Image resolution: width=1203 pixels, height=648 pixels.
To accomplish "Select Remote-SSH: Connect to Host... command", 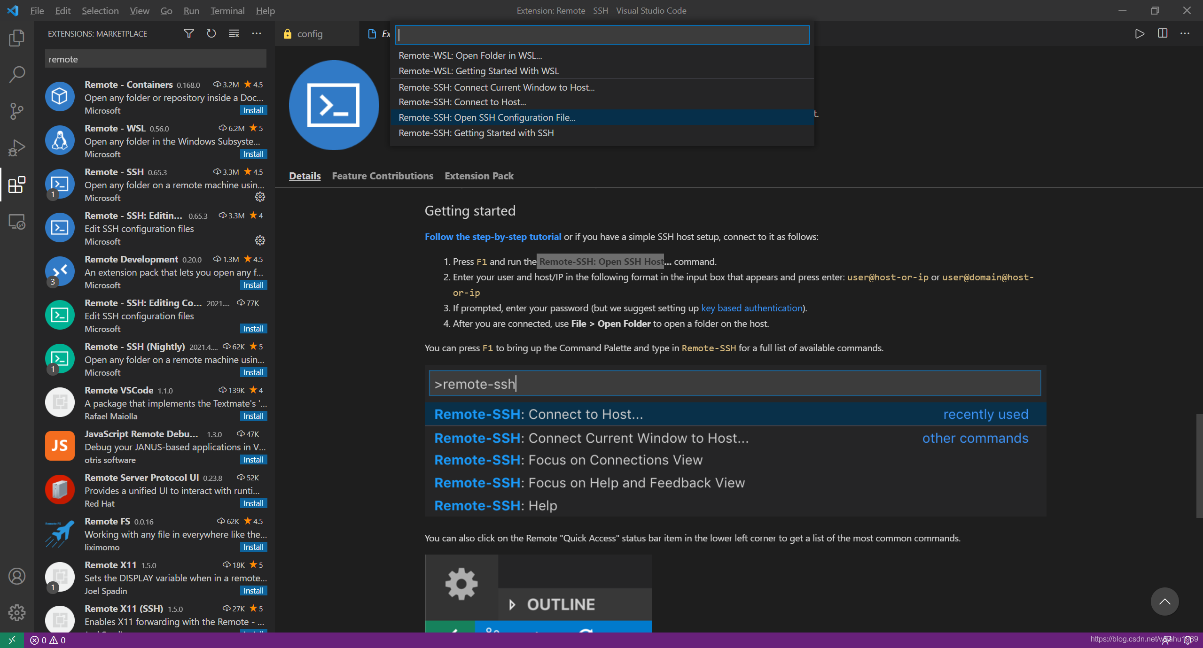I will click(x=462, y=102).
